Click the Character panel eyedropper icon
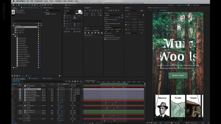This screenshot has width=221, height=124. pyautogui.click(x=77, y=11)
